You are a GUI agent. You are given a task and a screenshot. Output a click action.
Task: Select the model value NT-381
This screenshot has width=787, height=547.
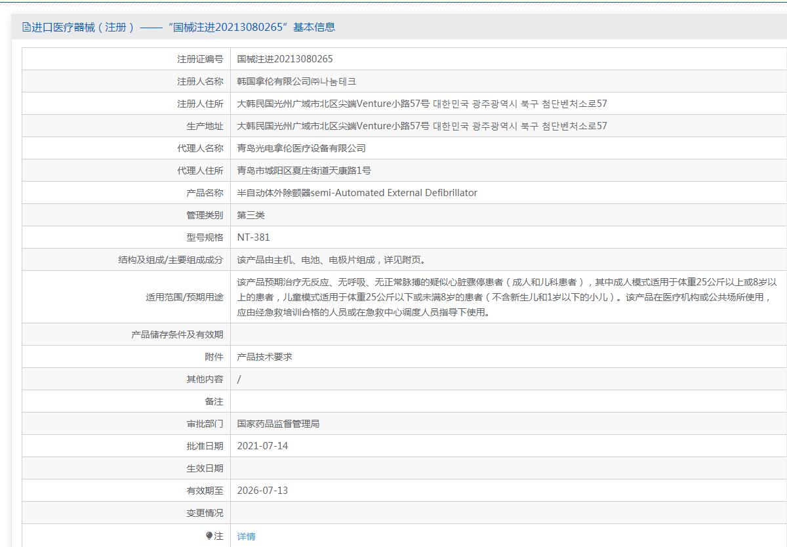(x=254, y=237)
